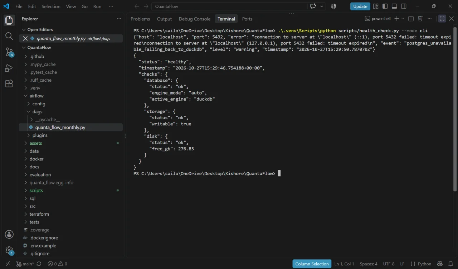Close quanta_flow_monthly.py in Open Editors

tap(25, 39)
